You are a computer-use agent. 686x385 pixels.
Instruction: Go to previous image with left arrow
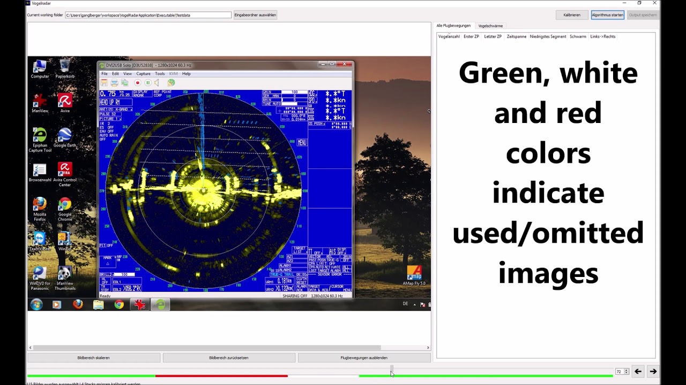(x=638, y=372)
